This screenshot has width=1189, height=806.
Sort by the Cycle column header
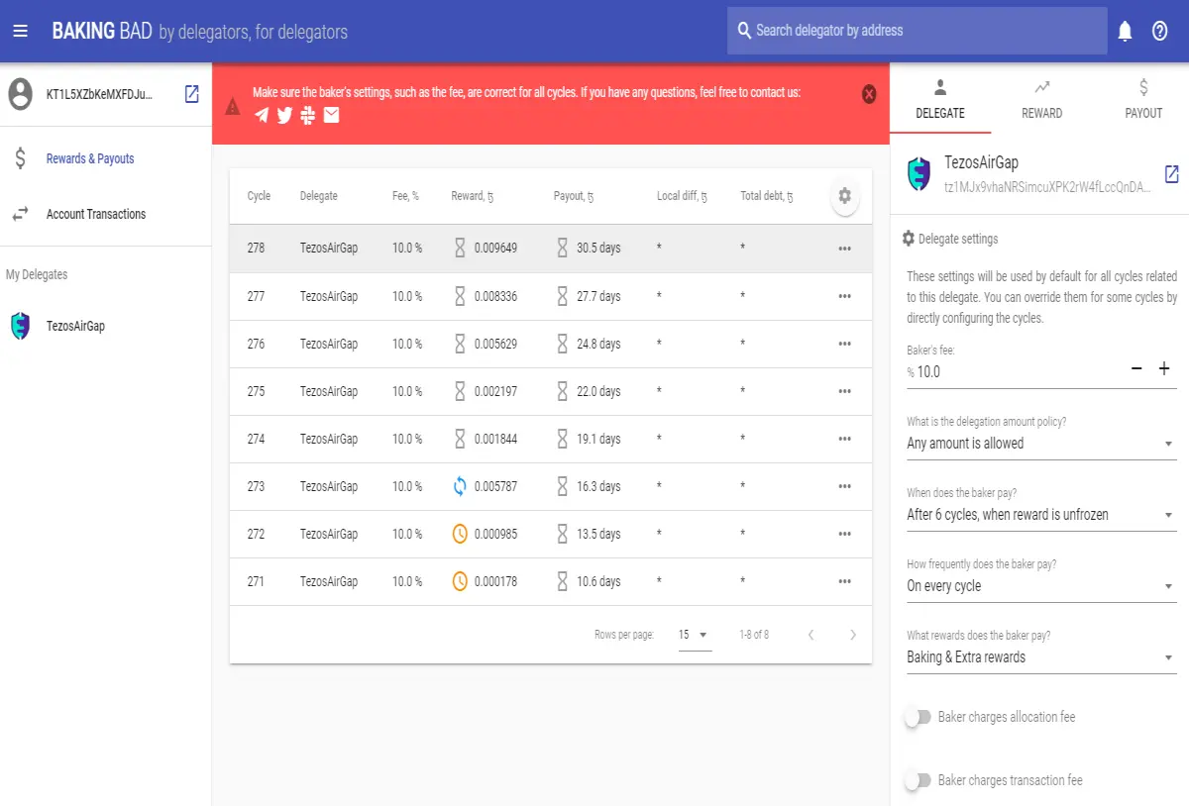point(259,196)
